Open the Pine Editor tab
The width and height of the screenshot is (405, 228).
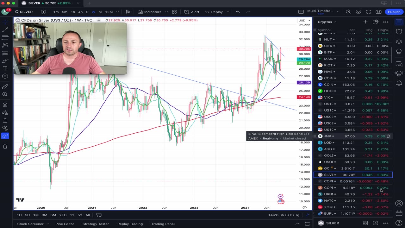(x=65, y=224)
